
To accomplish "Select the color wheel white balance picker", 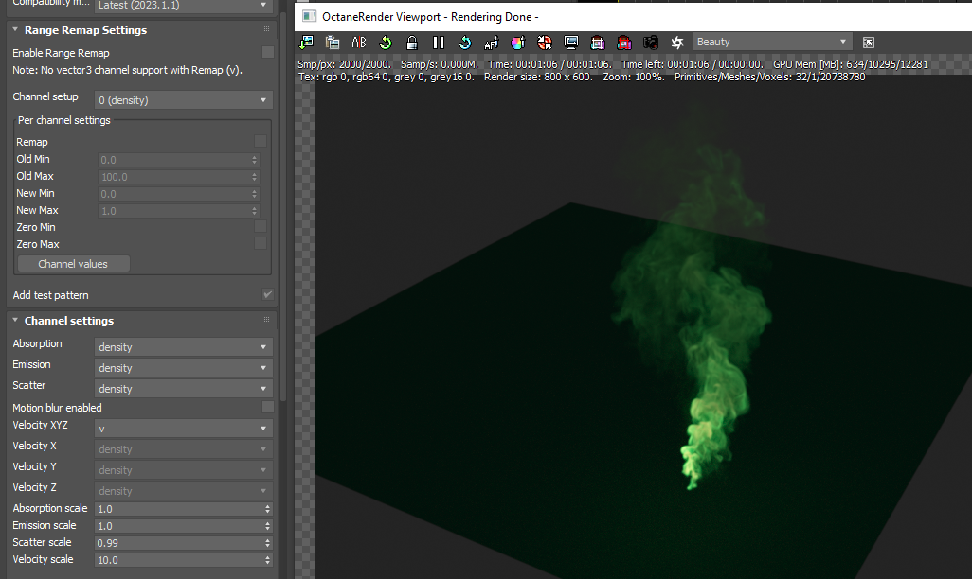I will (517, 43).
